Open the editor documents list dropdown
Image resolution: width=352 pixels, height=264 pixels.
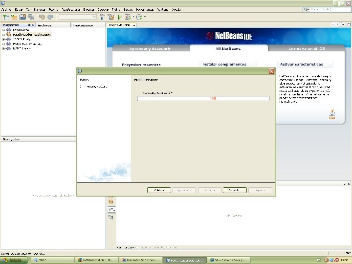tap(343, 24)
